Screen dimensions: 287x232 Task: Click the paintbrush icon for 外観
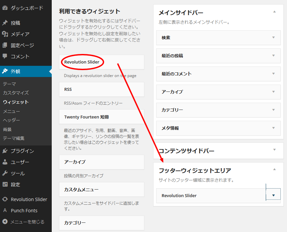(x=5, y=71)
